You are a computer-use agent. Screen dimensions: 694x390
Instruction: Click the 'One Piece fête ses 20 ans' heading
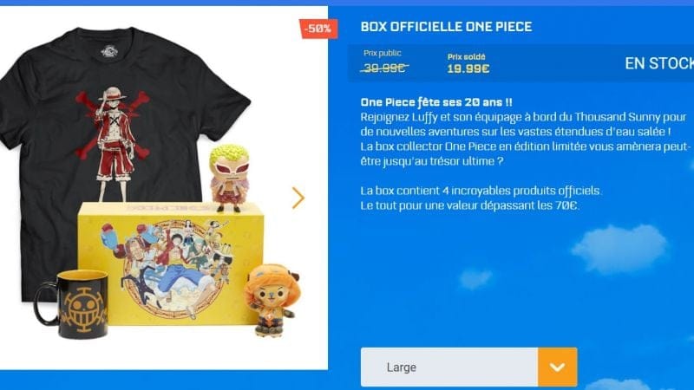(436, 102)
